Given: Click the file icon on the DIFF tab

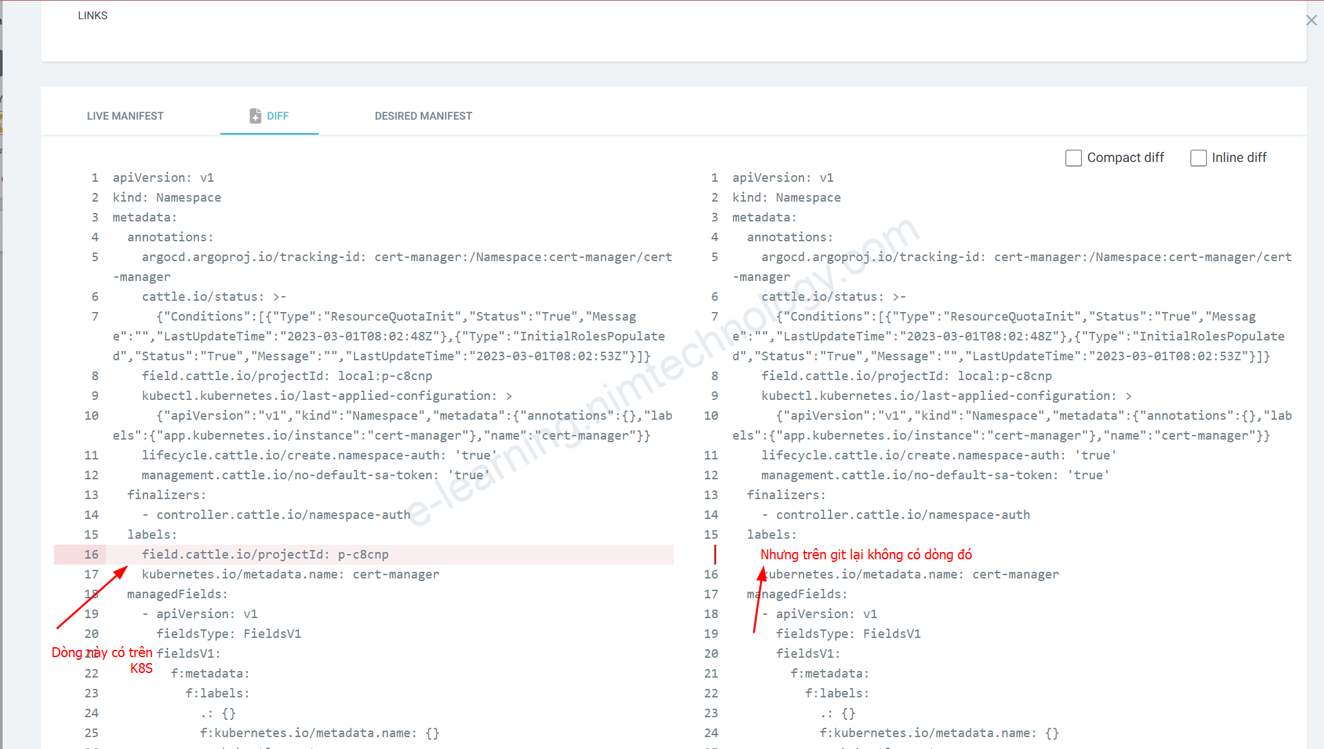Looking at the screenshot, I should tap(255, 116).
